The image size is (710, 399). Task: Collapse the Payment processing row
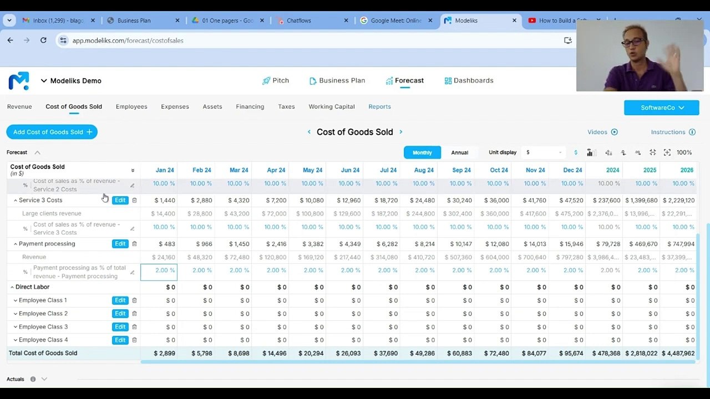coord(15,244)
